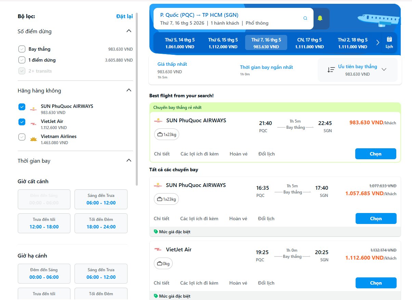412x300 pixels.
Task: Open Chi tiết on the VietJet Air flight
Action: (x=161, y=283)
